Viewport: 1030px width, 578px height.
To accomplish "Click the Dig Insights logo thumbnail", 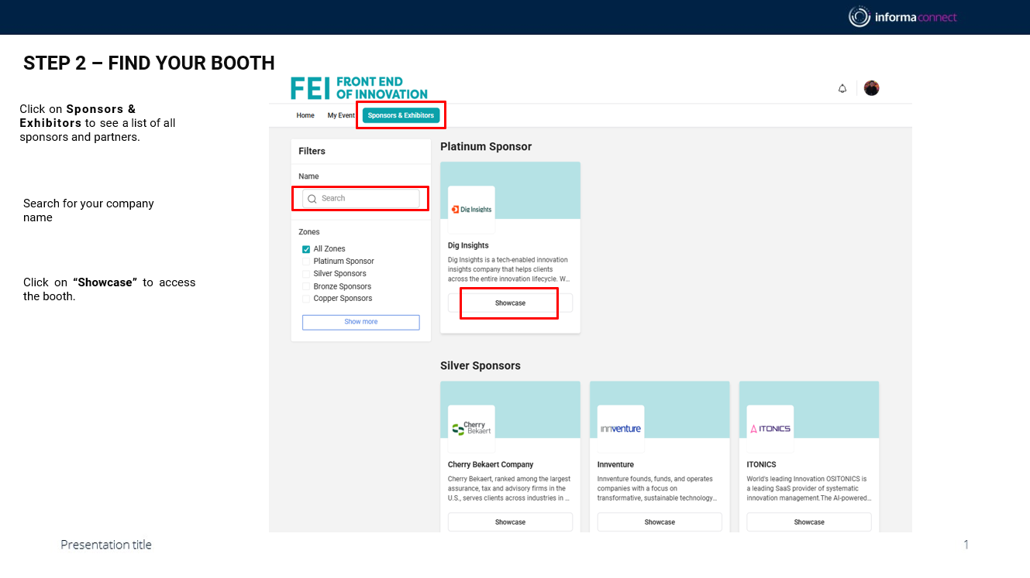I will [471, 209].
